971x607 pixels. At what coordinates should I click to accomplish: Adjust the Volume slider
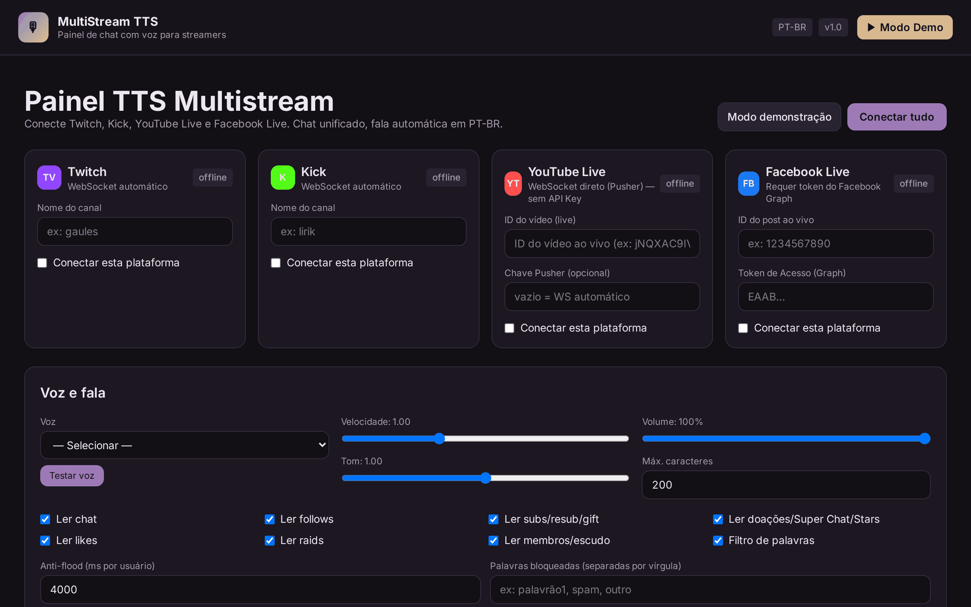pyautogui.click(x=786, y=439)
